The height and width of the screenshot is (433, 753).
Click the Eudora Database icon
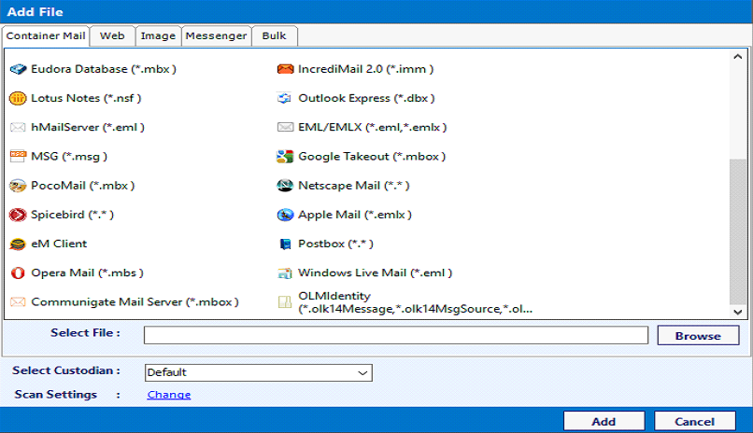click(18, 70)
